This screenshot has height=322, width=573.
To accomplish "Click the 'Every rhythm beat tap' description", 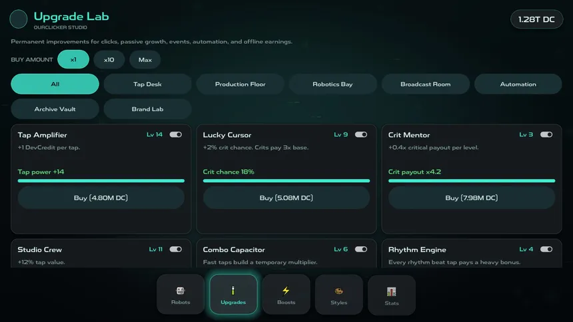I will click(x=454, y=262).
